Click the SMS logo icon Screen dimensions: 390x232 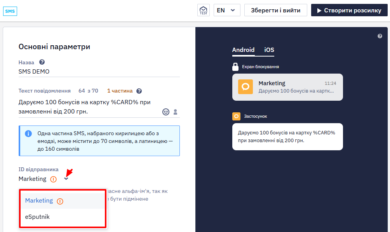click(10, 11)
